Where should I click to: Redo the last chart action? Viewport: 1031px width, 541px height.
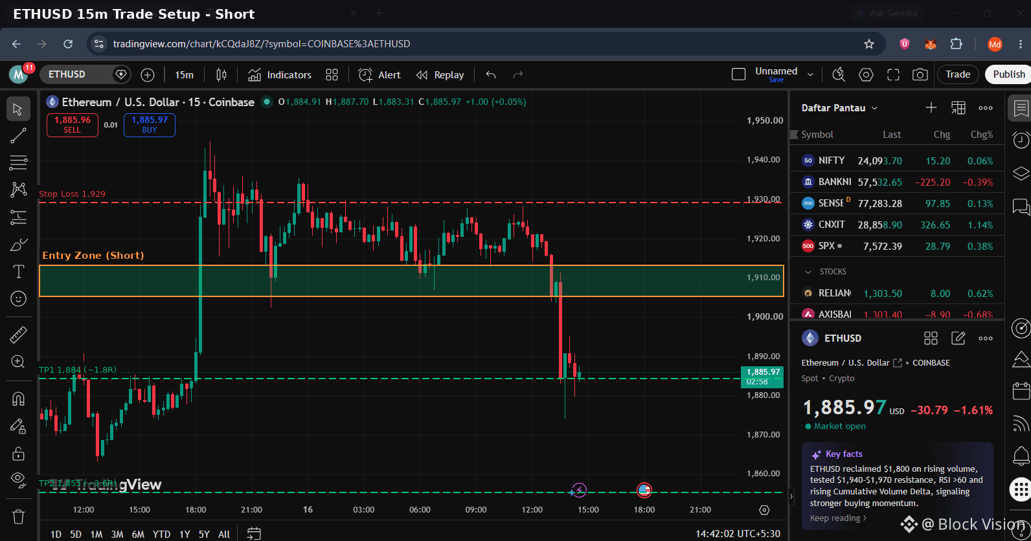pos(517,75)
